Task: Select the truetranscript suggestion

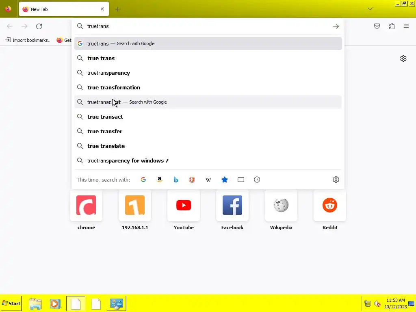Action: click(208, 102)
